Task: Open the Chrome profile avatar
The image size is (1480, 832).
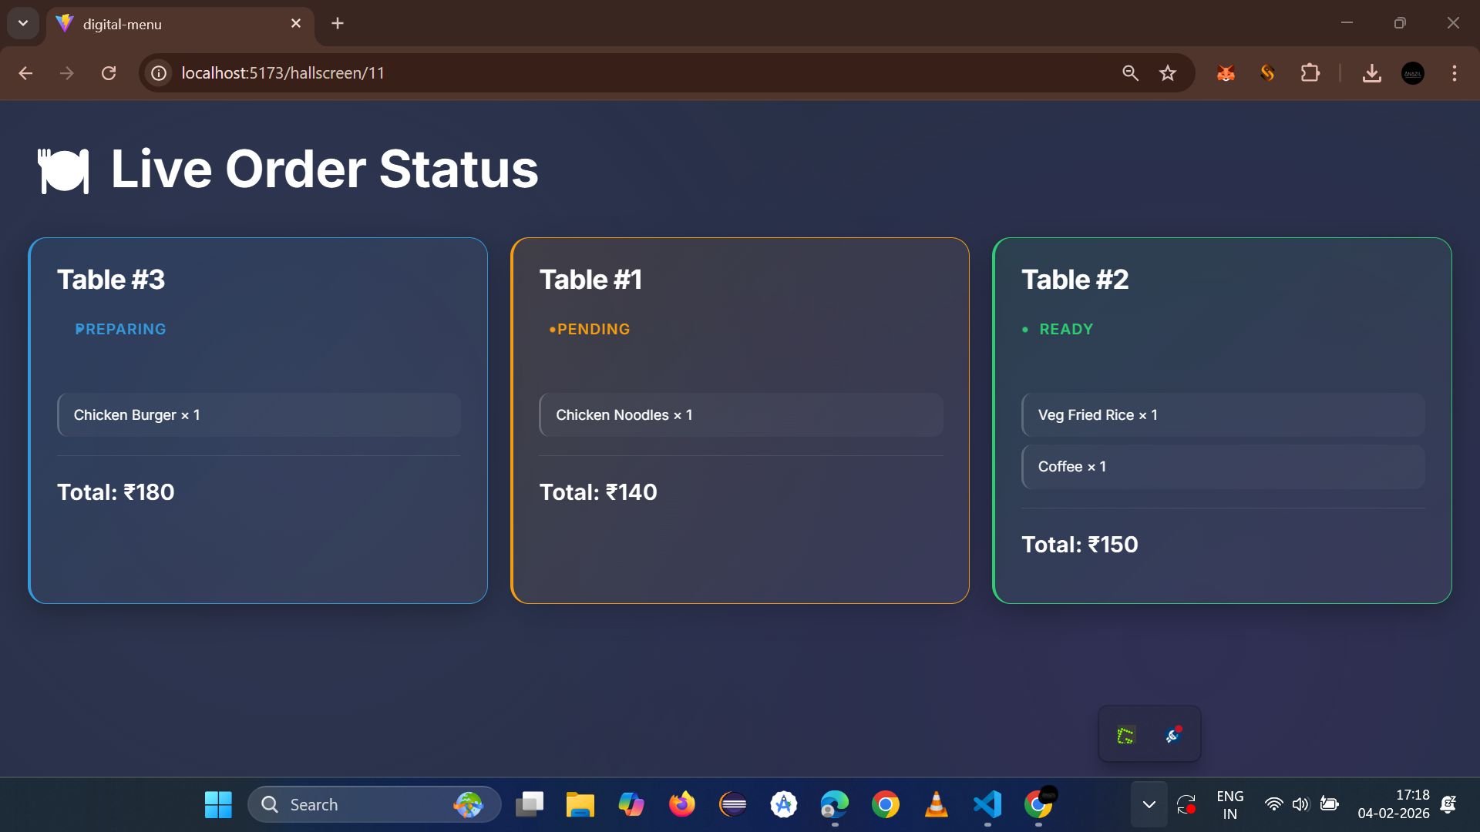Action: click(x=1413, y=73)
